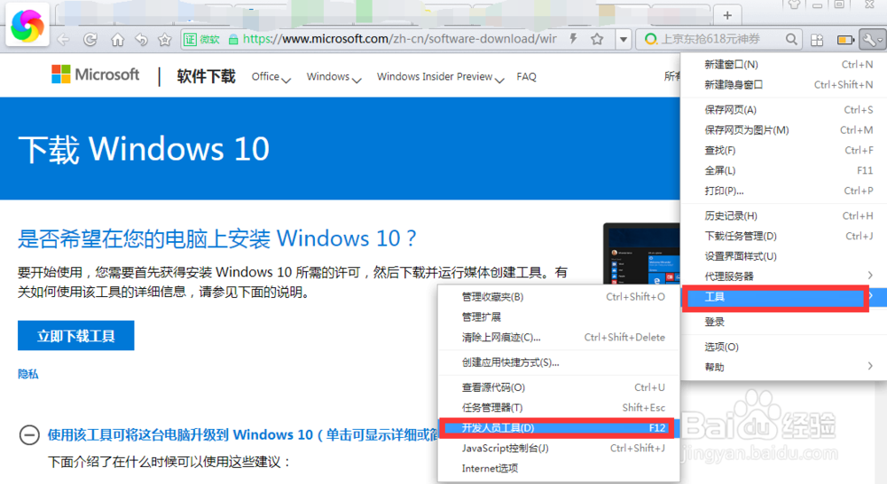Bookmark page with star in address bar
Screen dimensions: 887x484
pyautogui.click(x=597, y=39)
